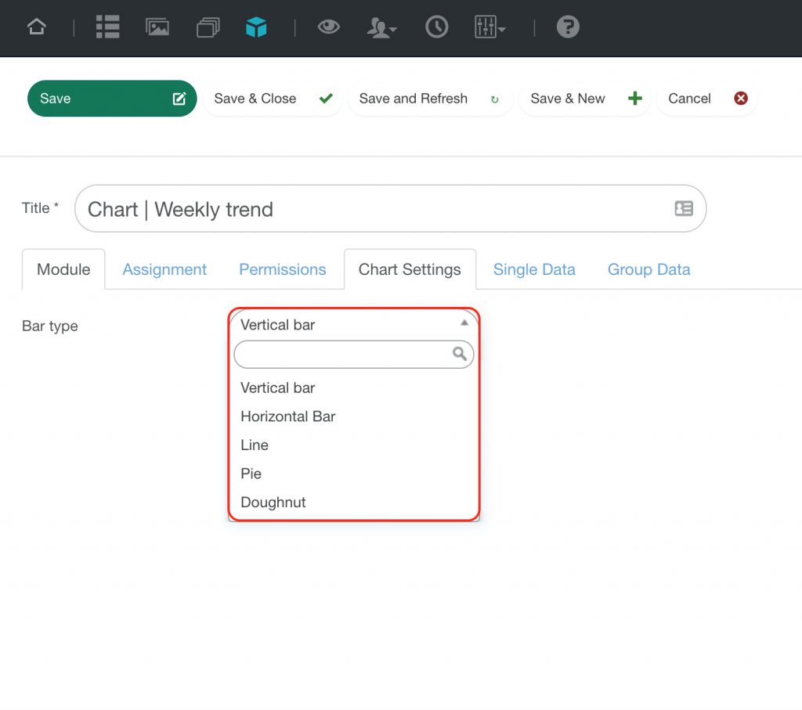This screenshot has width=802, height=710.
Task: Click the eye preview icon
Action: pos(328,27)
